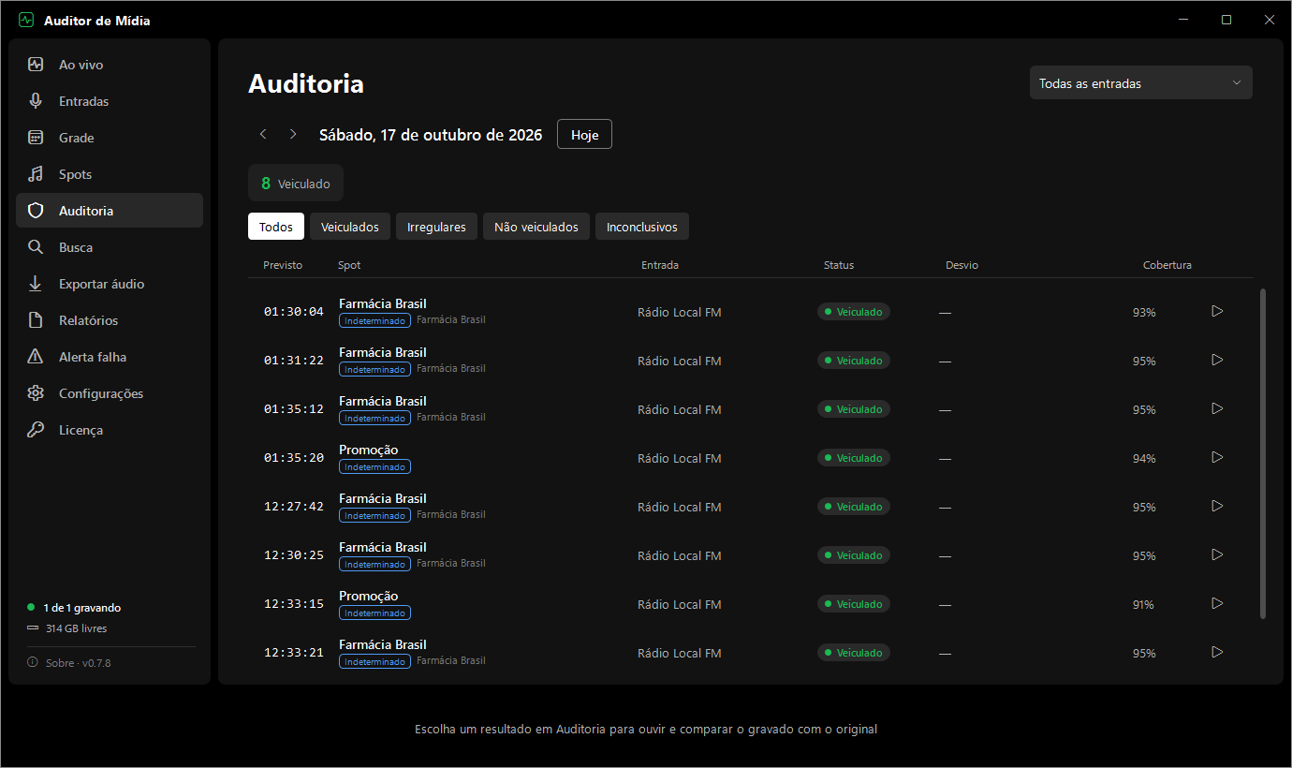Go to the previous day arrow
Viewport: 1292px width, 768px height.
point(263,134)
